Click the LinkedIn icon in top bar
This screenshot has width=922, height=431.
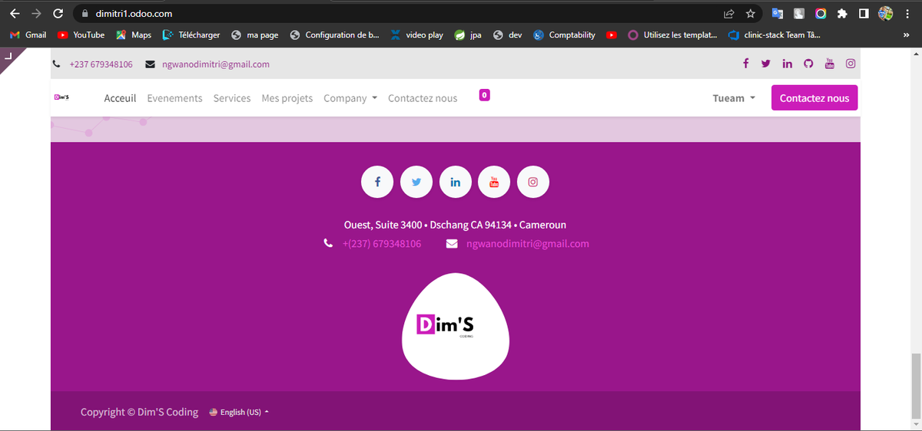788,64
